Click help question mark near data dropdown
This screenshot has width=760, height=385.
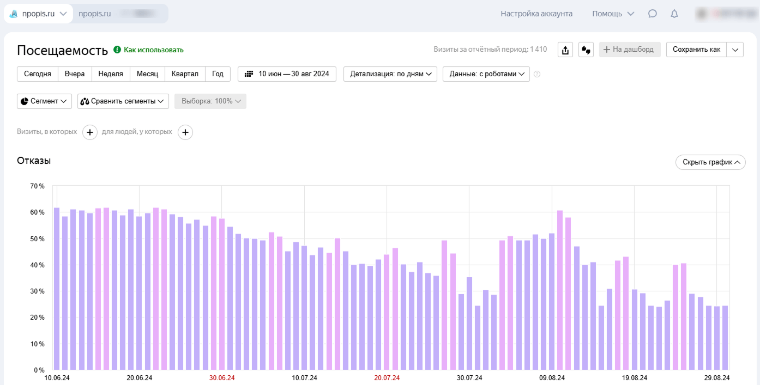click(x=537, y=74)
